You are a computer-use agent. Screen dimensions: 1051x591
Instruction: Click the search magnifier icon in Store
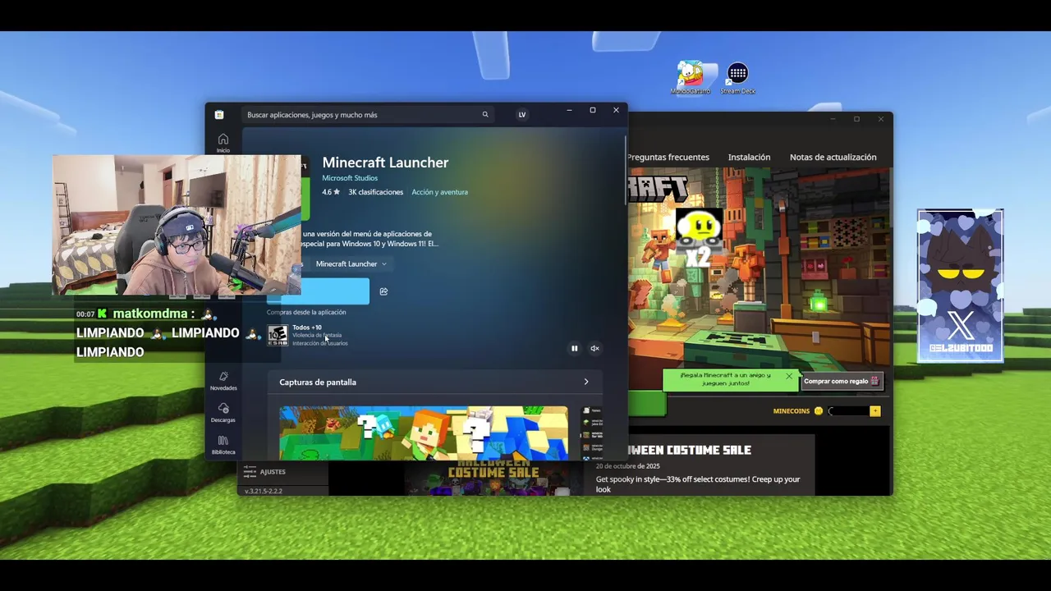pos(485,115)
